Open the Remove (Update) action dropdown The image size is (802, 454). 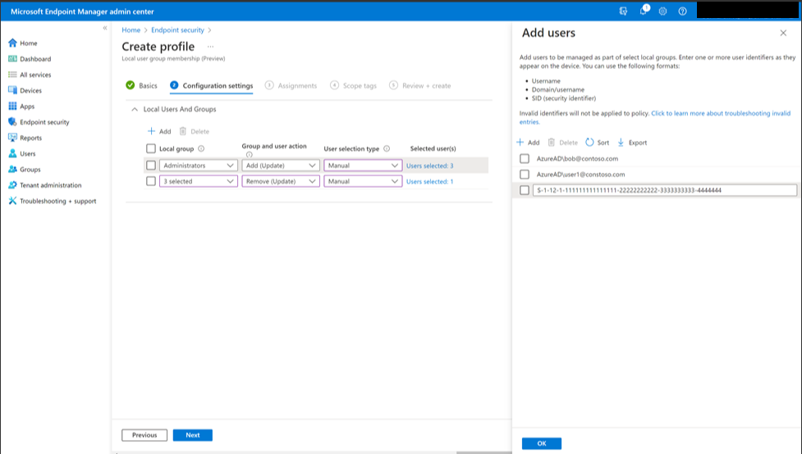click(281, 181)
